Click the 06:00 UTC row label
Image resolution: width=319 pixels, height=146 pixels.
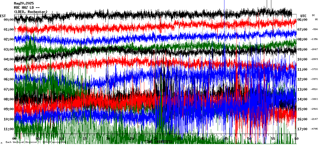point(302,20)
